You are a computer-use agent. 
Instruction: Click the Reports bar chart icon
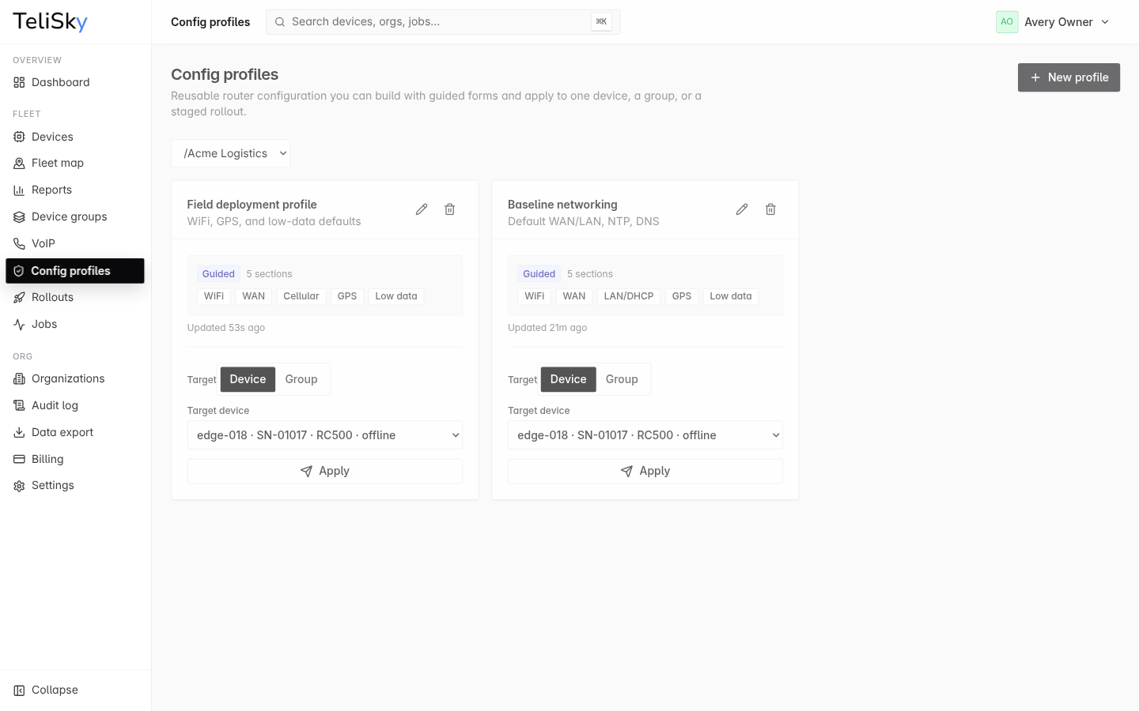click(x=19, y=190)
